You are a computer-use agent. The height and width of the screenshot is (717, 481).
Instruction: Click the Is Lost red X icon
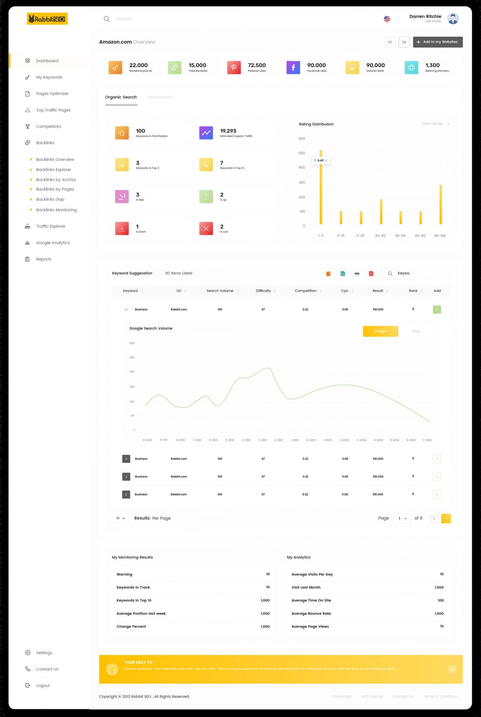click(x=206, y=229)
